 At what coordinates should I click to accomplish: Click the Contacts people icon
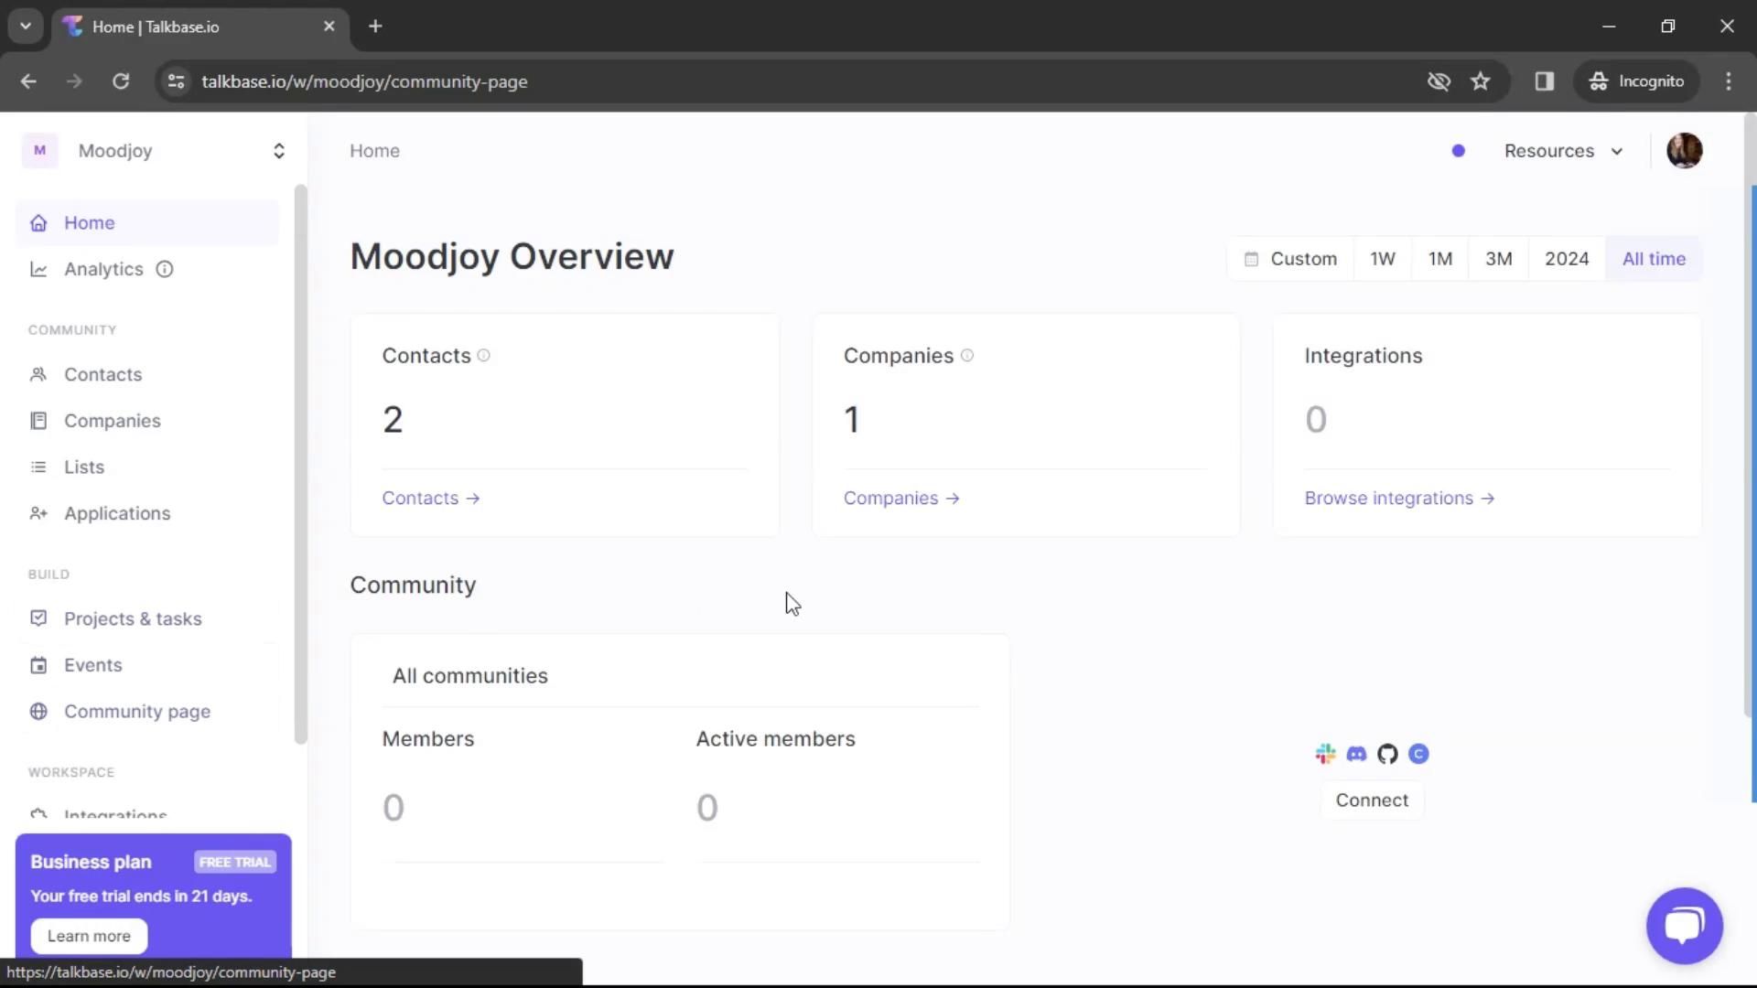click(x=38, y=375)
